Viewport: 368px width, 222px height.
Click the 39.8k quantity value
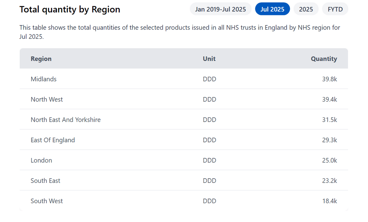tap(329, 79)
